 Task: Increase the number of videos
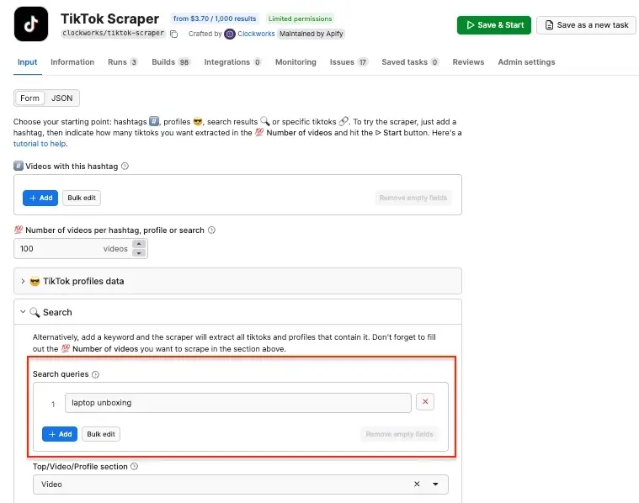coord(139,244)
